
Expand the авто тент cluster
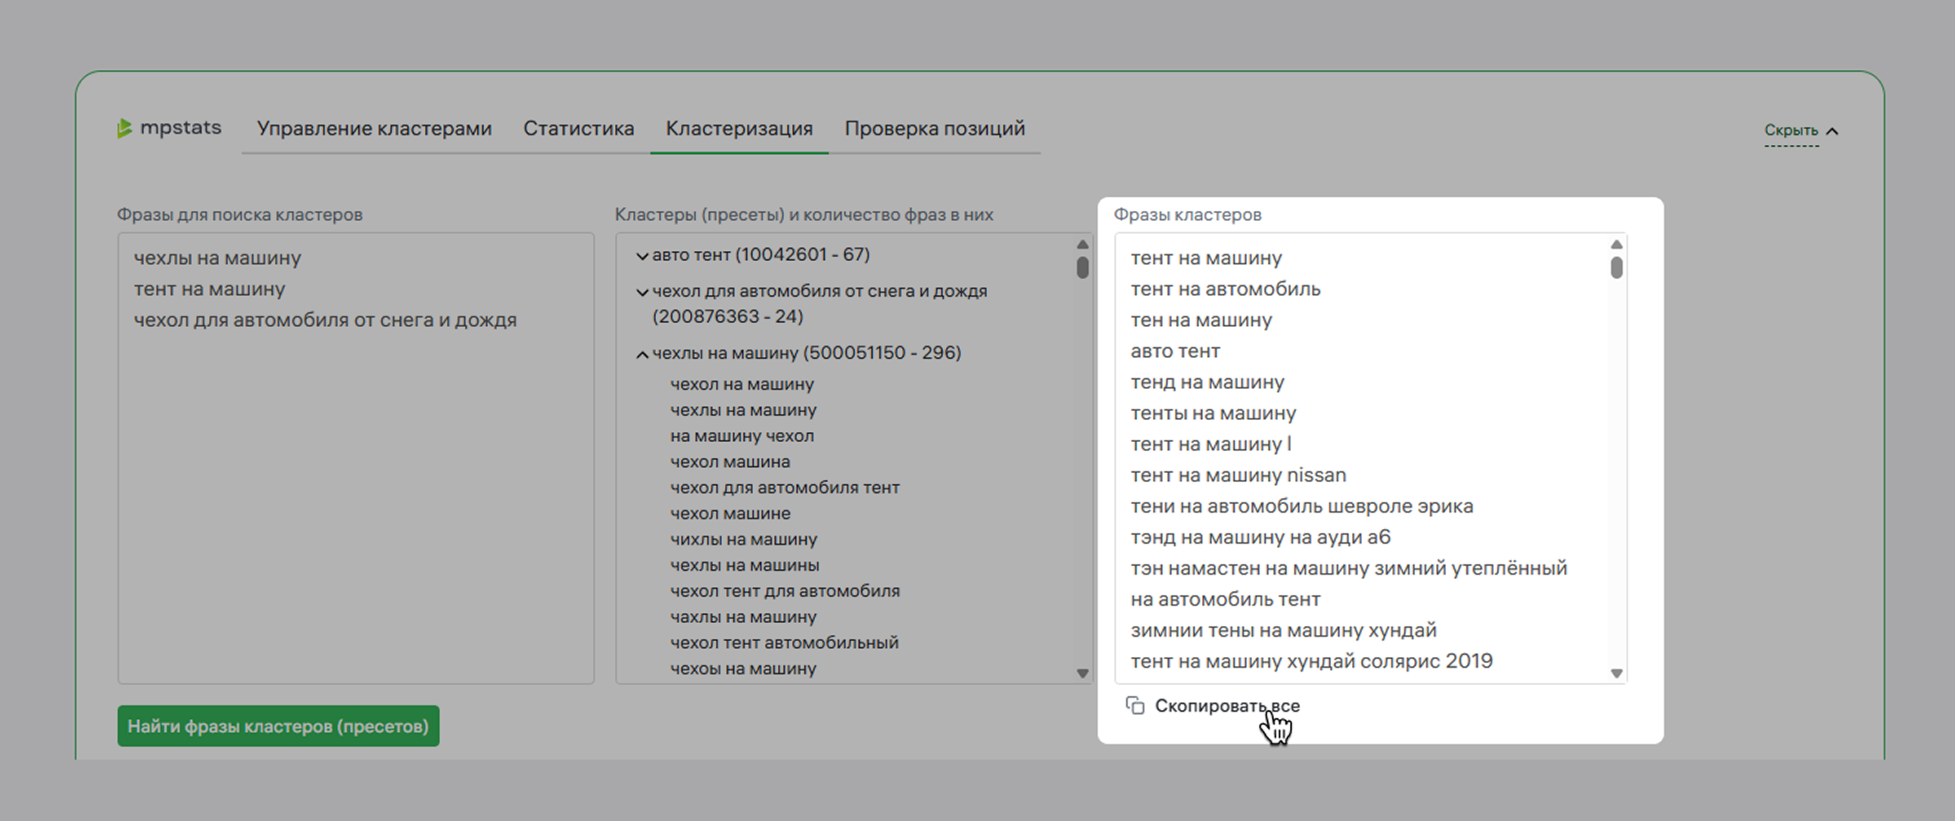point(642,256)
